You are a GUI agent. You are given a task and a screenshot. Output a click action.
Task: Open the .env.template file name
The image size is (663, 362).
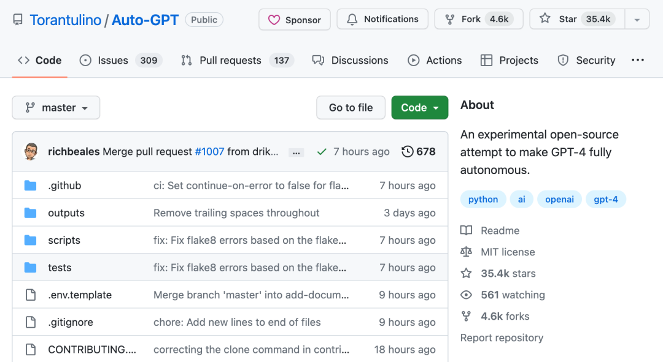click(80, 295)
